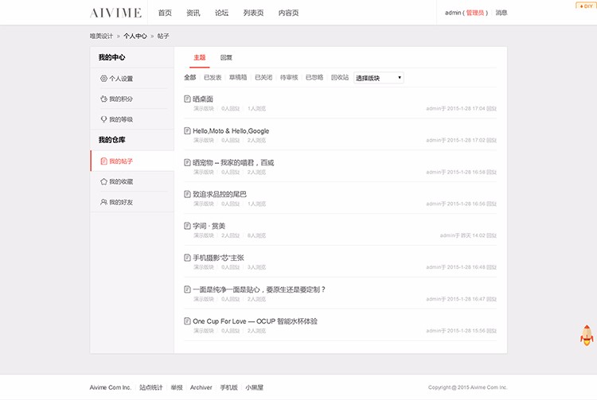Click 小黑屋 in footer
597x400 pixels.
[x=255, y=387]
